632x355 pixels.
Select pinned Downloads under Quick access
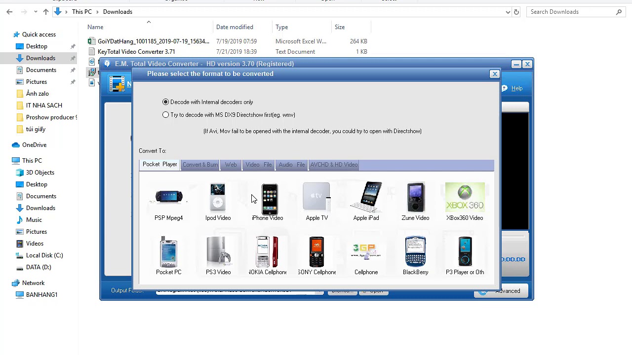[x=40, y=58]
